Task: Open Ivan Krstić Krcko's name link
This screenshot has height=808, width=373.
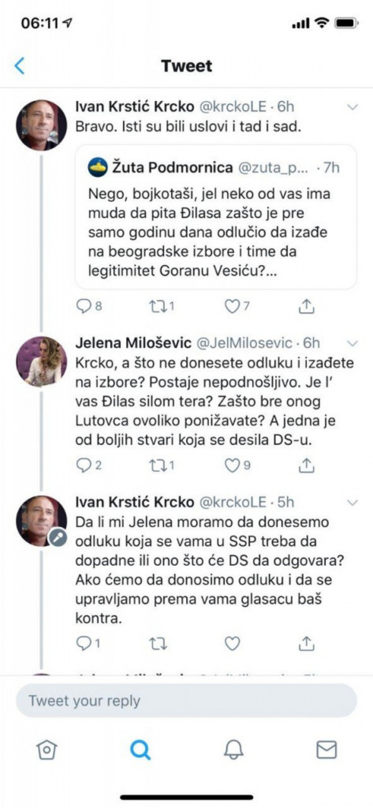Action: (x=135, y=107)
